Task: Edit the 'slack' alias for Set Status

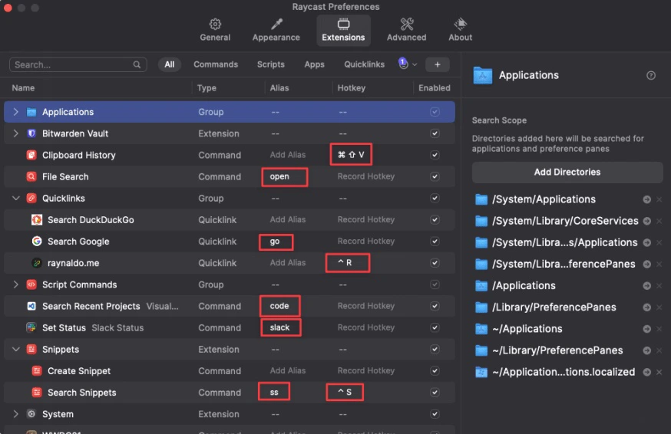Action: (x=281, y=327)
